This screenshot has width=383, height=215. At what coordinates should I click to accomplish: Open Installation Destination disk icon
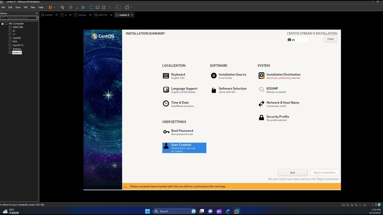click(x=262, y=76)
